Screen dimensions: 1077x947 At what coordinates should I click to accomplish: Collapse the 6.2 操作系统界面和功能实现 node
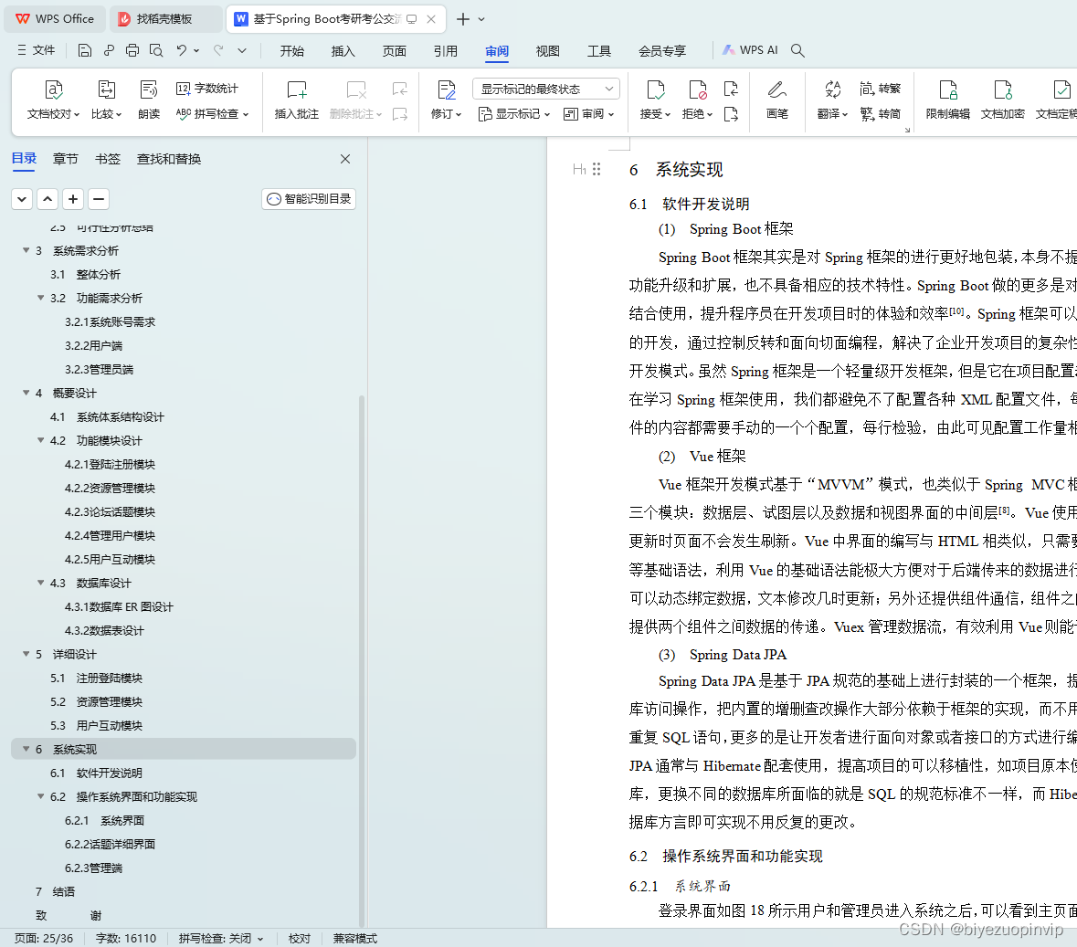tap(40, 796)
